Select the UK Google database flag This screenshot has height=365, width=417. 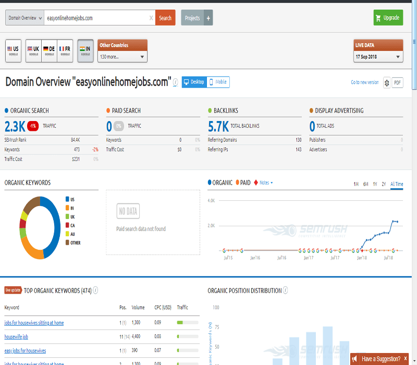click(x=33, y=51)
